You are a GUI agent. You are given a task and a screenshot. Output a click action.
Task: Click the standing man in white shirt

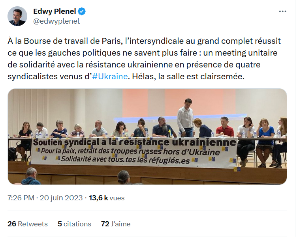(185, 118)
